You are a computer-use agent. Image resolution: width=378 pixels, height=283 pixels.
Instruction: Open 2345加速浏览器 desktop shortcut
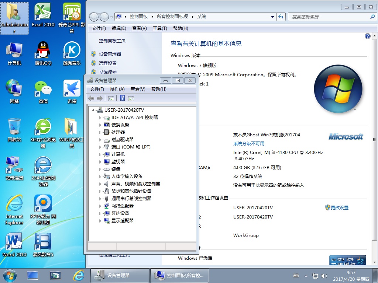point(43,171)
